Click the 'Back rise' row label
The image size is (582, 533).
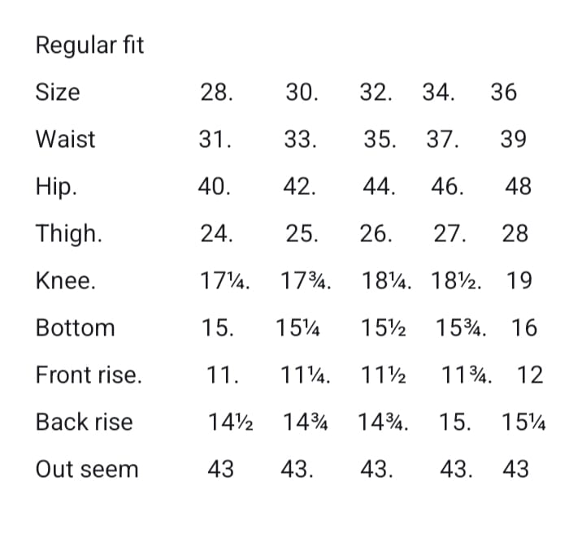[84, 422]
